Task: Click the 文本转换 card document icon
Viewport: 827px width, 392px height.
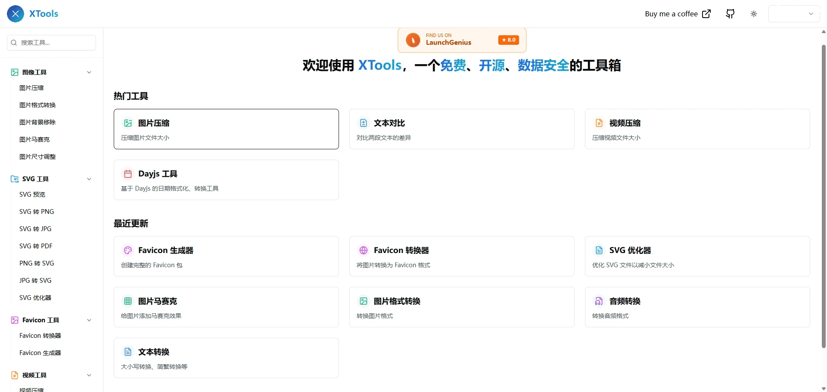Action: tap(128, 352)
